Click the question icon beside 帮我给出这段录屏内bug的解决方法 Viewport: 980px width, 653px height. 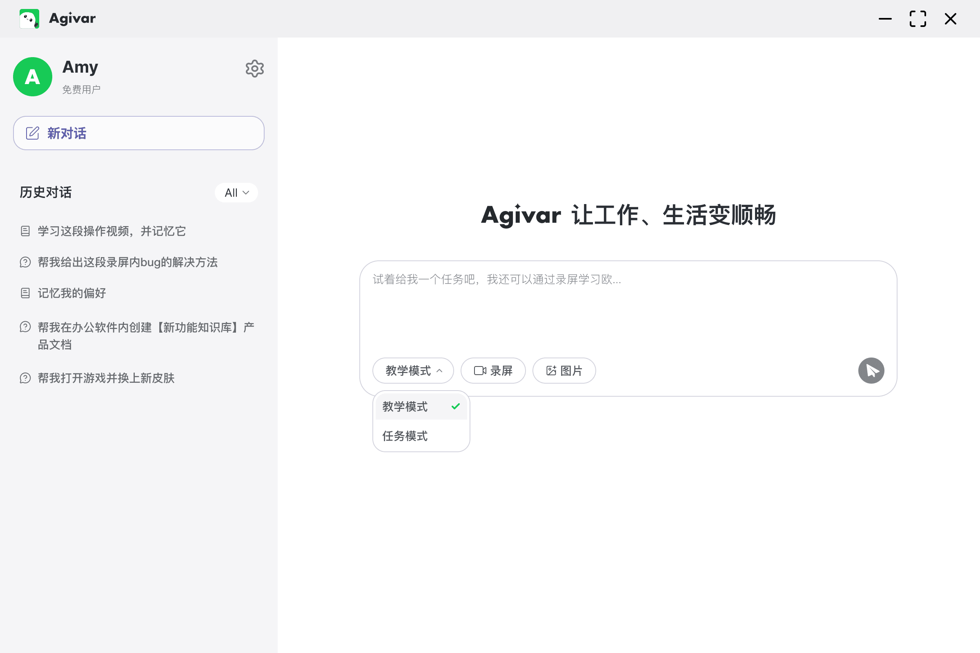25,262
